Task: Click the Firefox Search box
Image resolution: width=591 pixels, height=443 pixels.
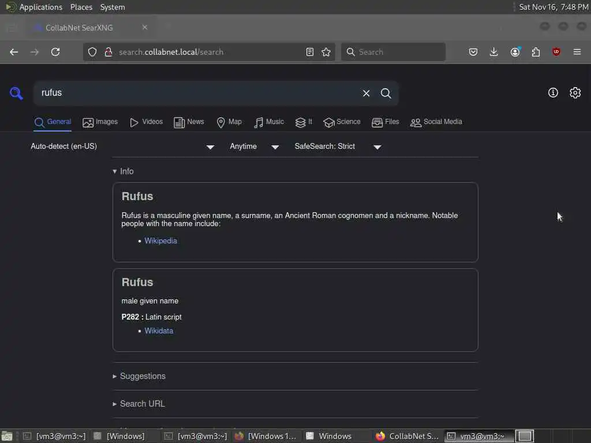Action: [x=393, y=52]
